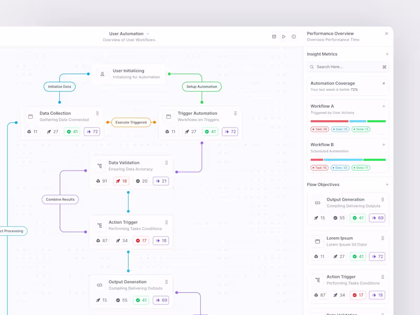Image resolution: width=420 pixels, height=315 pixels.
Task: Click the purple lightning badge showing 69
Action: pos(160,300)
